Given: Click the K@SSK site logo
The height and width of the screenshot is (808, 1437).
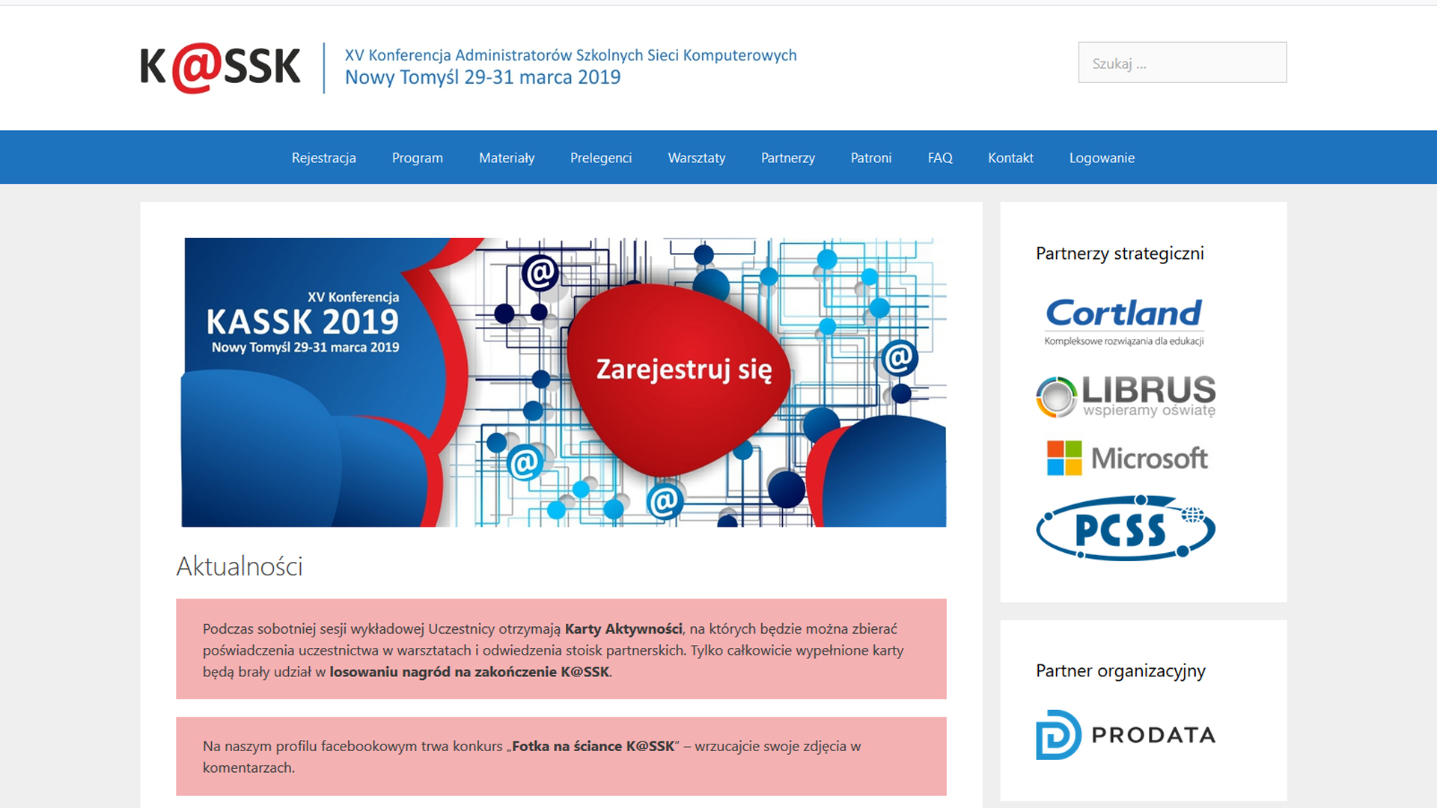Looking at the screenshot, I should click(220, 67).
